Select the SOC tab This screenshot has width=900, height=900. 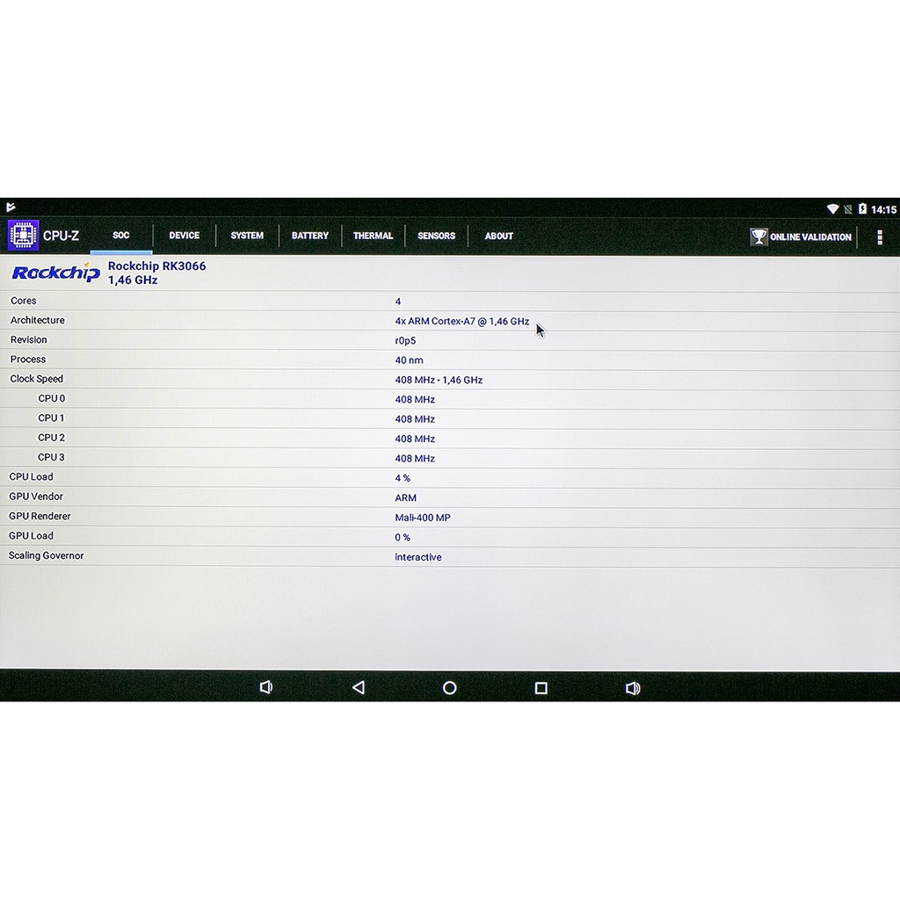click(x=121, y=236)
